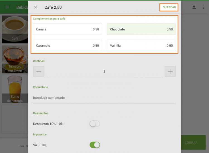209x153 pixels.
Task: Select the Vainilla add-on
Action: coord(141,46)
